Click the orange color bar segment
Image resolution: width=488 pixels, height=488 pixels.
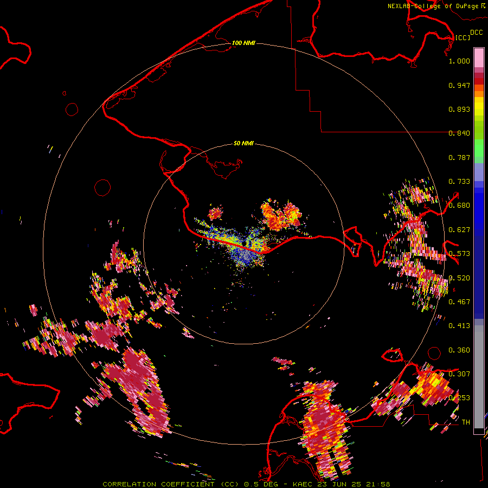[x=479, y=94]
